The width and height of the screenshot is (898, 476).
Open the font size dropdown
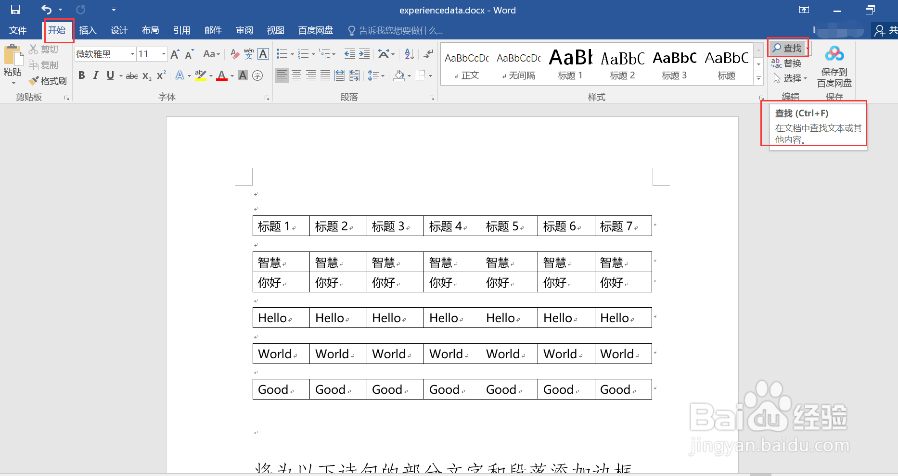point(163,54)
